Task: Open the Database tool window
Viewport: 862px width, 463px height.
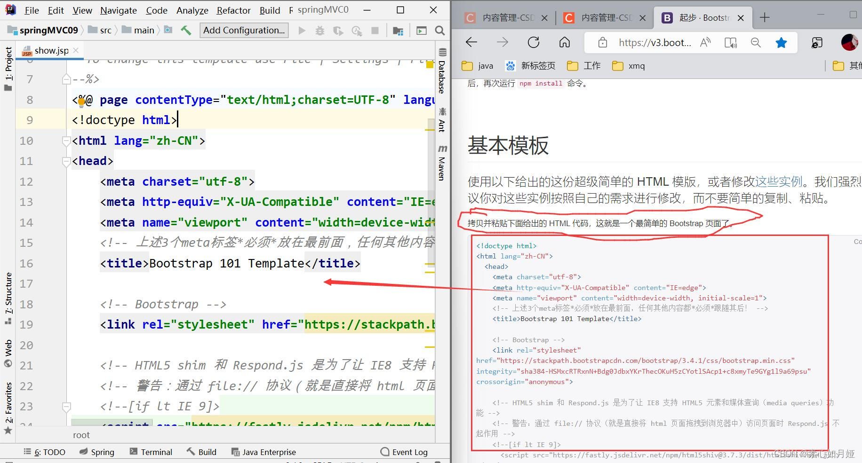Action: pyautogui.click(x=442, y=71)
